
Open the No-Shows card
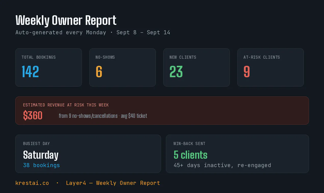122,67
